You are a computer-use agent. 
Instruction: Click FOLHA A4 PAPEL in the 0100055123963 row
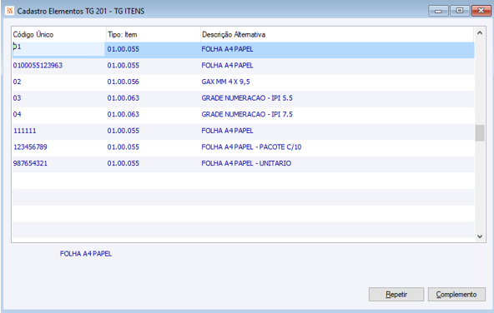click(x=227, y=66)
